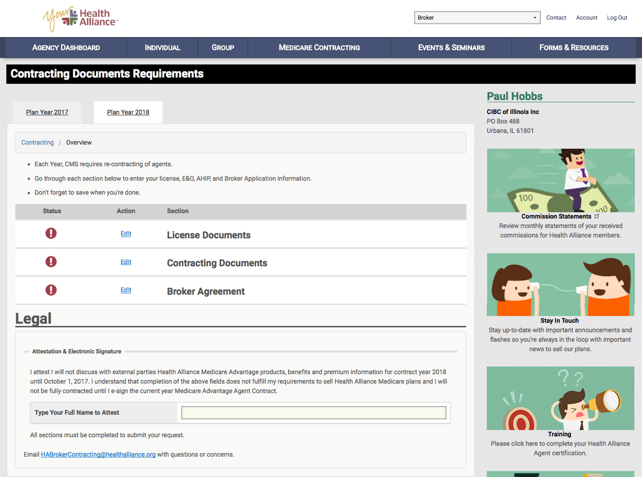642x477 pixels.
Task: Click the Section column header
Action: click(x=178, y=211)
